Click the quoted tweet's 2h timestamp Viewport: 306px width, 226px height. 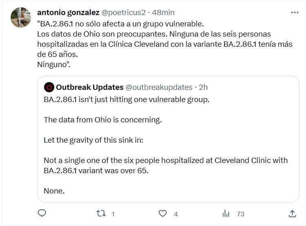(x=203, y=87)
